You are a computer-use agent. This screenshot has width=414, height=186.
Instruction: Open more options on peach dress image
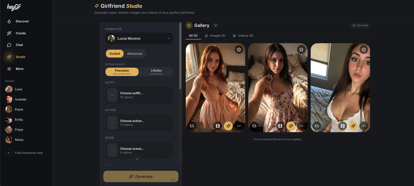[239, 126]
